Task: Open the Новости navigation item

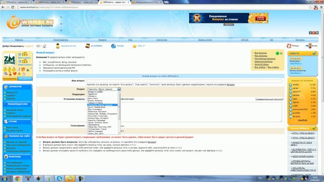Action: (19, 40)
